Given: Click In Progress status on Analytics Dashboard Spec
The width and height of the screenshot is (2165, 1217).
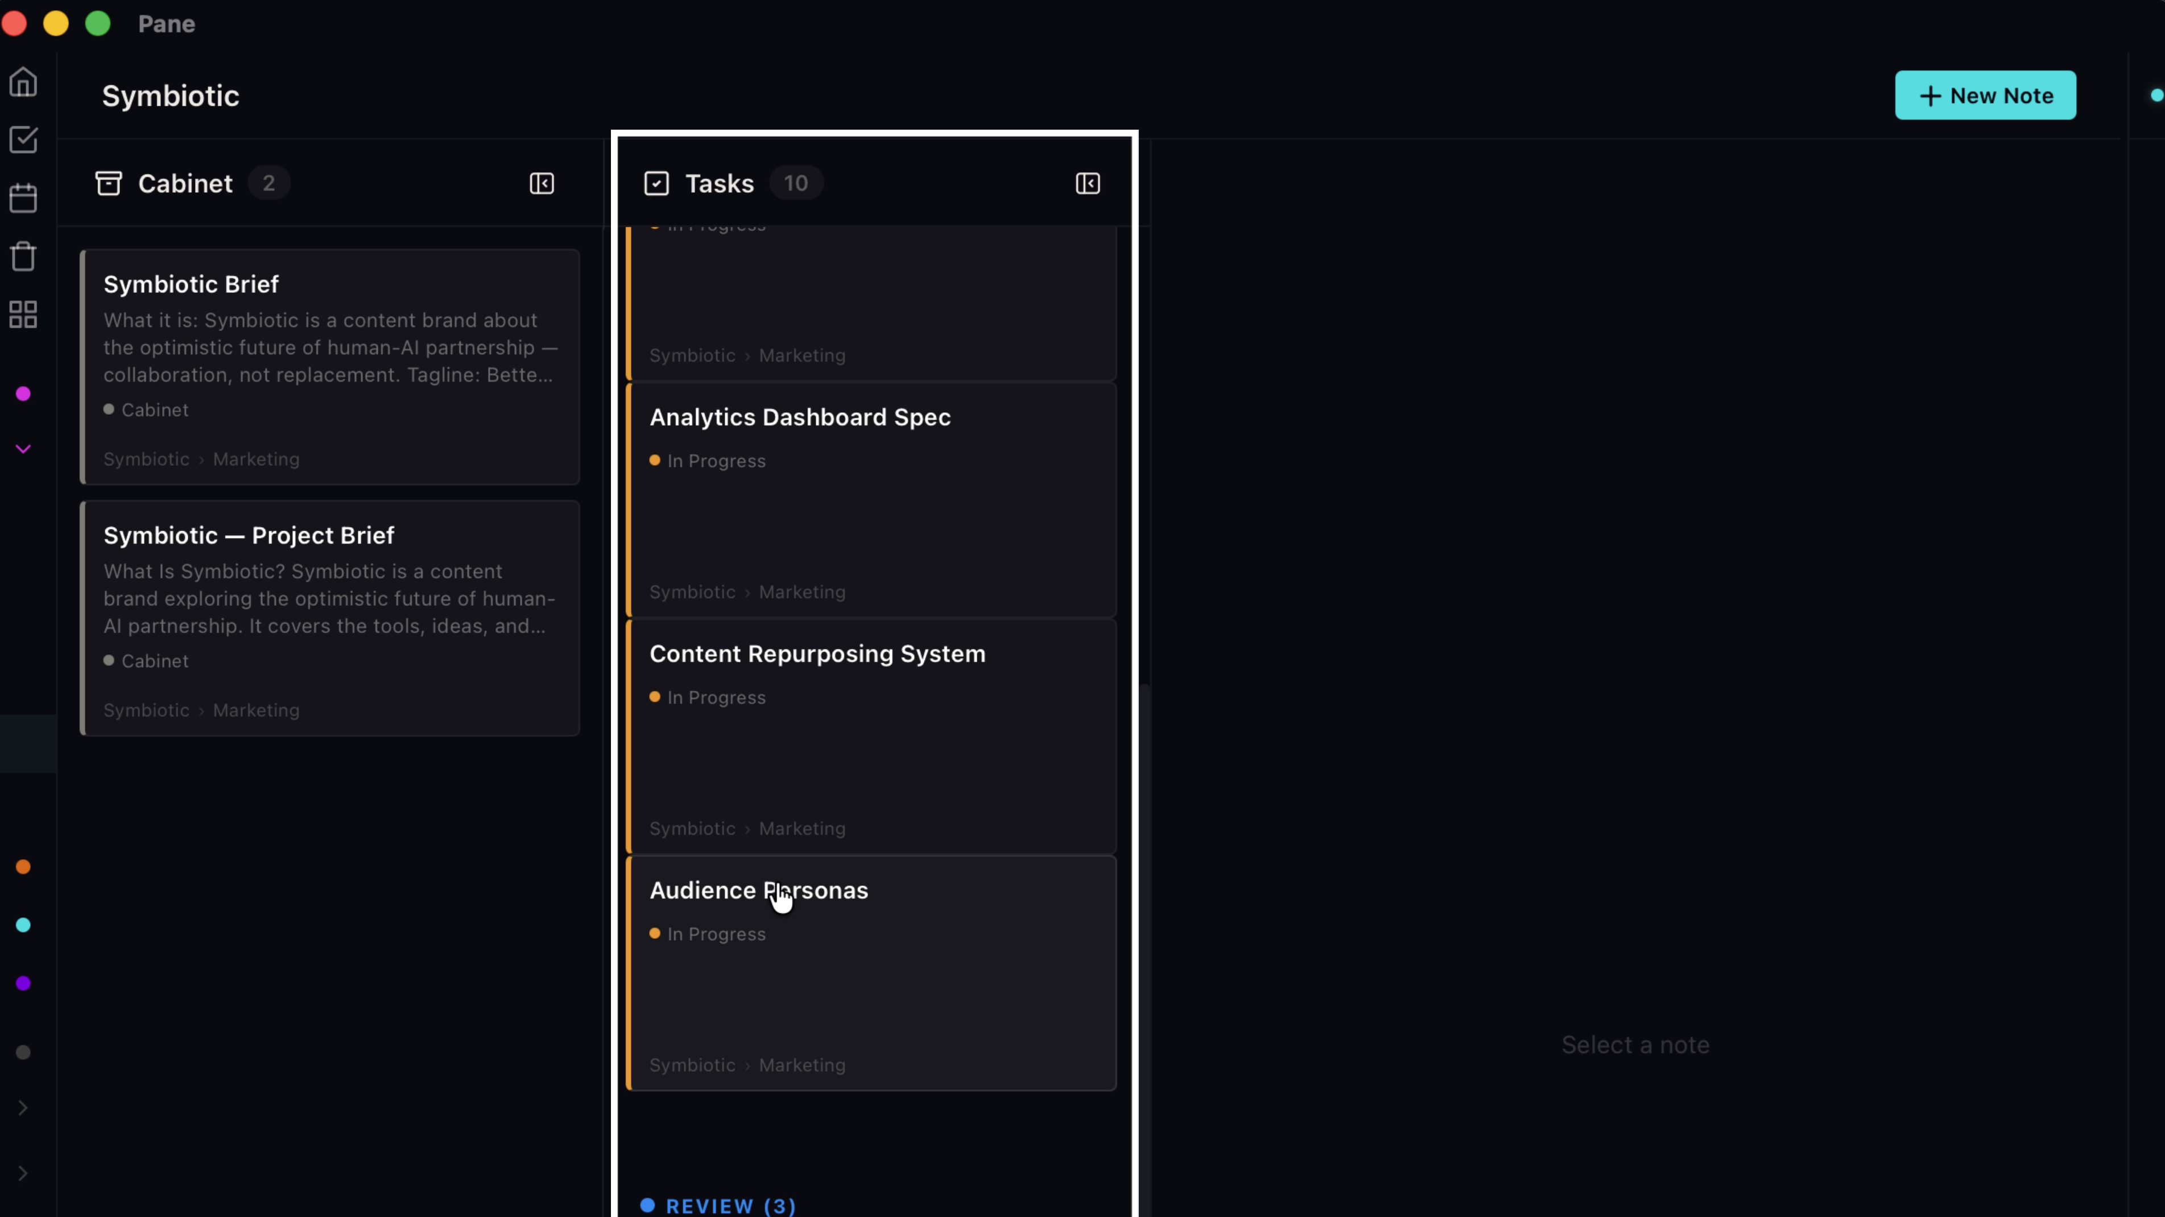Looking at the screenshot, I should click(708, 461).
